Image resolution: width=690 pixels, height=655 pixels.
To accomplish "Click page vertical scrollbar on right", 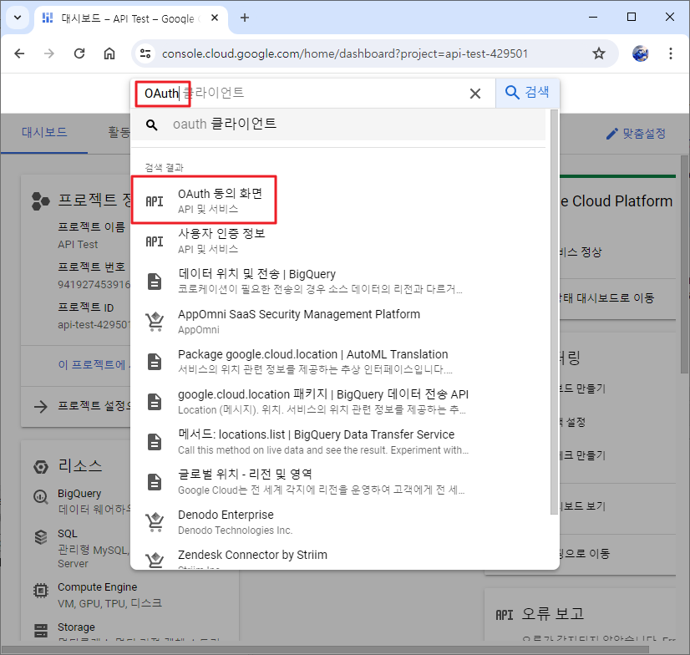I will pyautogui.click(x=685, y=264).
